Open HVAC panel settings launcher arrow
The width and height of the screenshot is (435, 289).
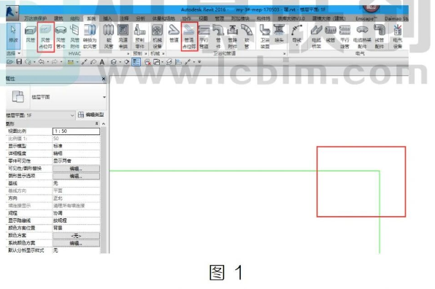(x=128, y=53)
